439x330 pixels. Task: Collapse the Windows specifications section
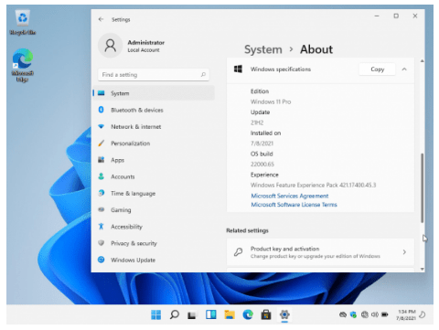point(404,69)
